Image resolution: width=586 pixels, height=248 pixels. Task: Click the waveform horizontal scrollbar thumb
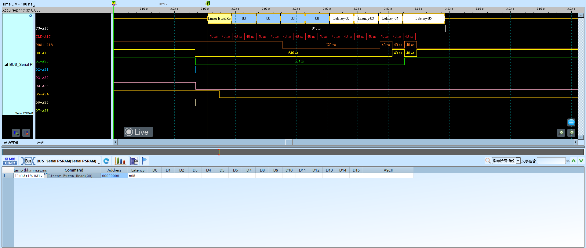289,142
